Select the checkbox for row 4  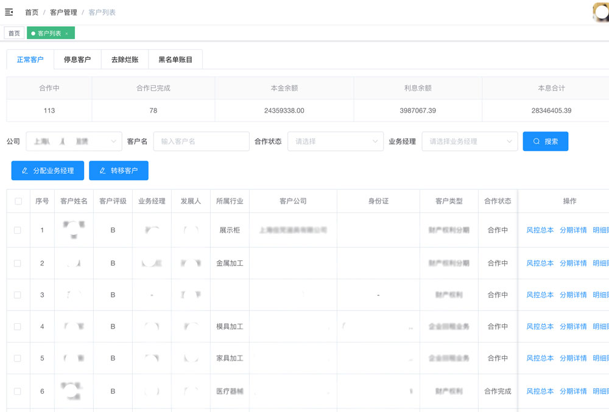point(18,327)
